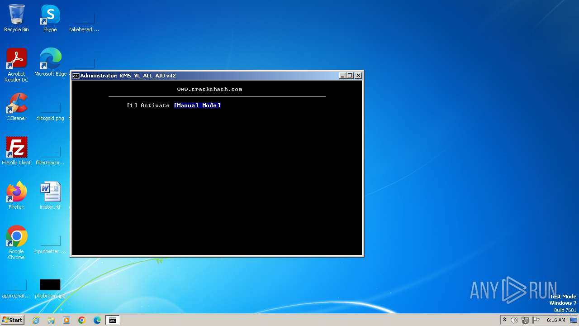579x326 pixels.
Task: Open Windows Media Player taskbar icon
Action: click(x=66, y=320)
